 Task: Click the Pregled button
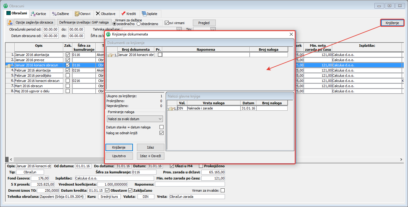tap(204, 23)
